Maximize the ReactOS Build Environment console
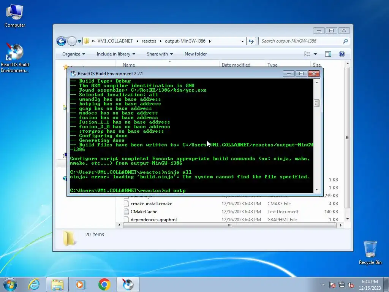This screenshot has height=292, width=389. click(x=301, y=74)
